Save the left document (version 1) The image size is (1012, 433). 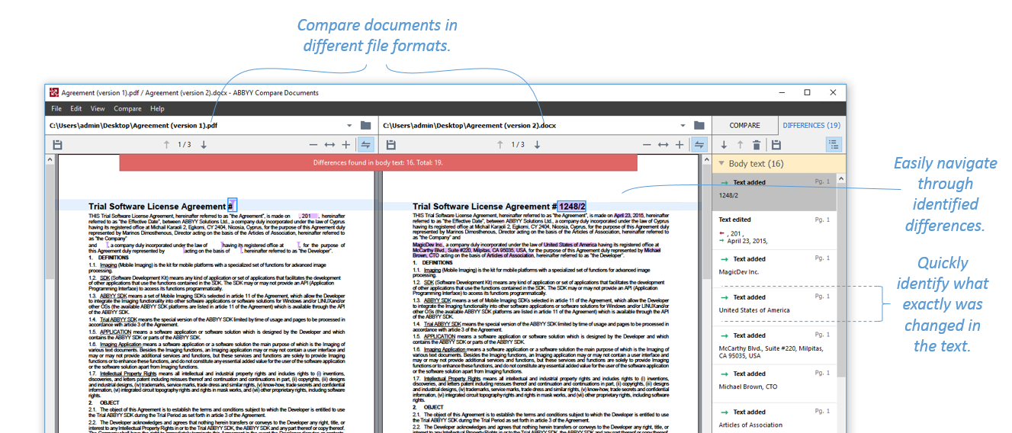click(x=58, y=145)
